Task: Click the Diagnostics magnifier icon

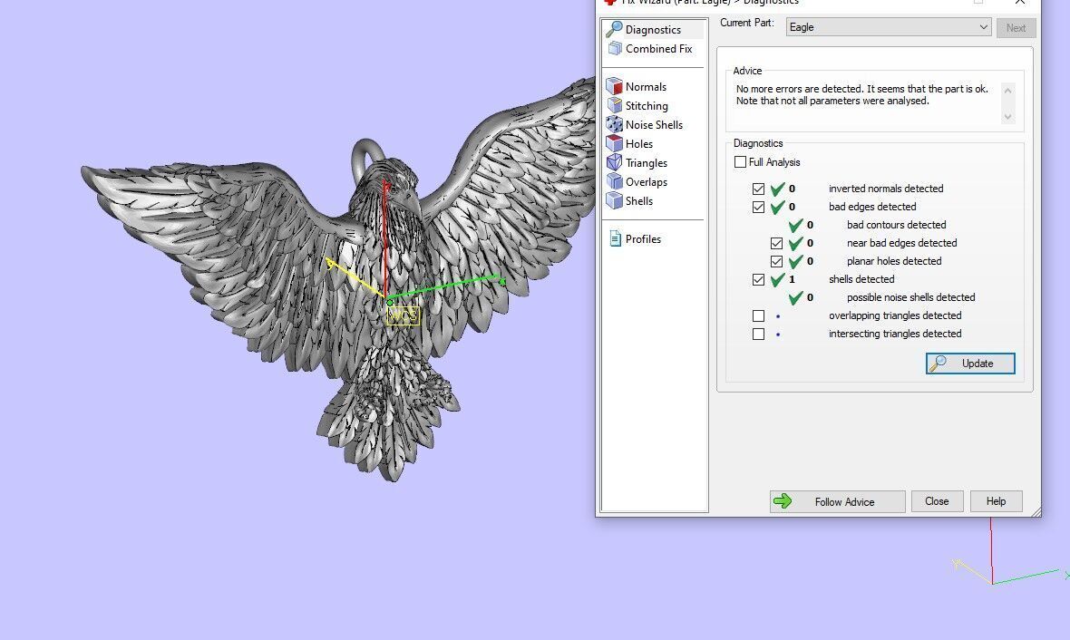Action: [614, 29]
